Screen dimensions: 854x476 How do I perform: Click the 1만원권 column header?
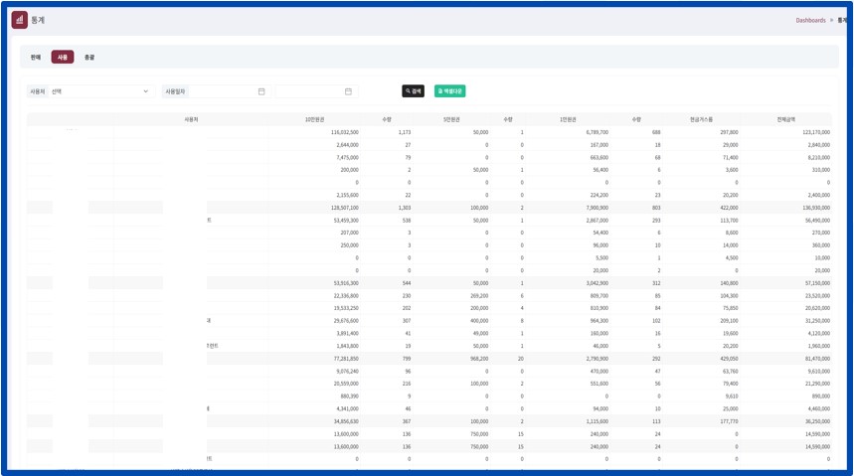569,119
